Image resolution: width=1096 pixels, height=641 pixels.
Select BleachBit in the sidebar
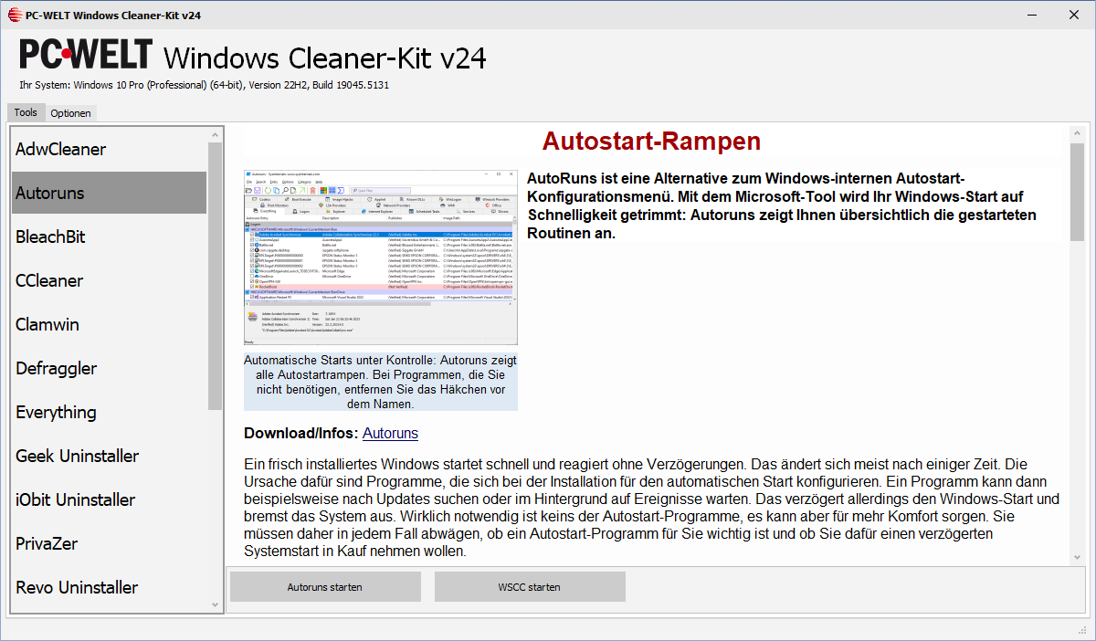pyautogui.click(x=50, y=236)
